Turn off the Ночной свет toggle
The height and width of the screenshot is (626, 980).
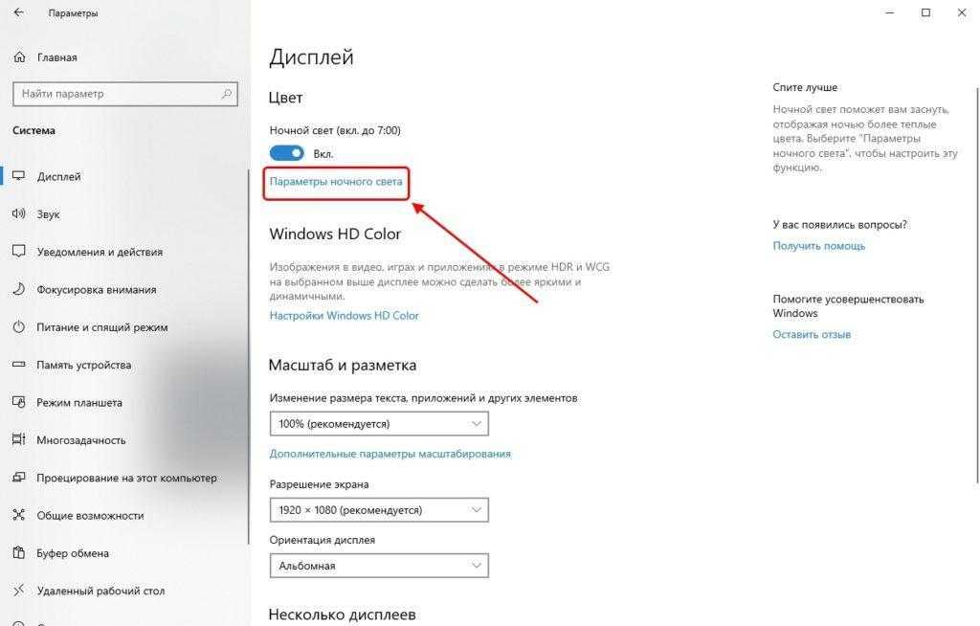pos(286,153)
